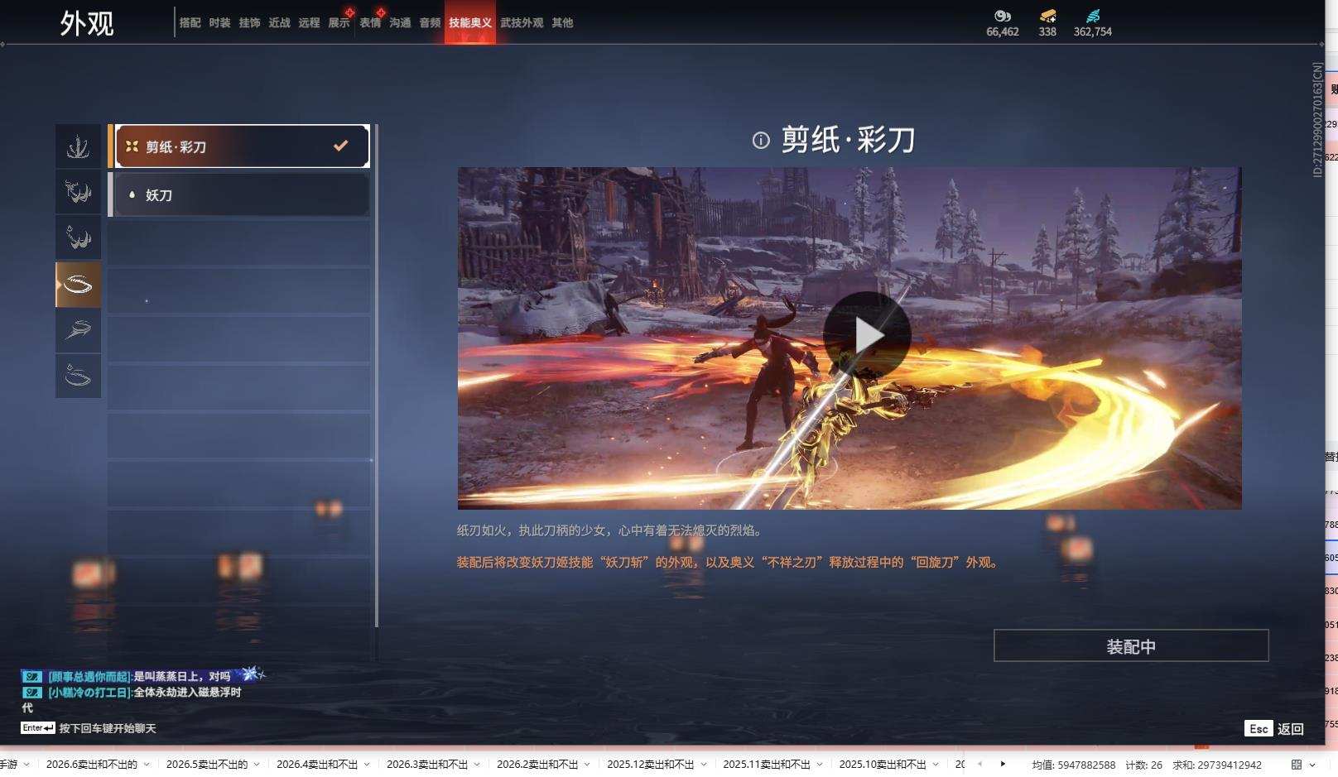Select the 妖刀 default skin entry
The width and height of the screenshot is (1338, 777).
[x=239, y=194]
